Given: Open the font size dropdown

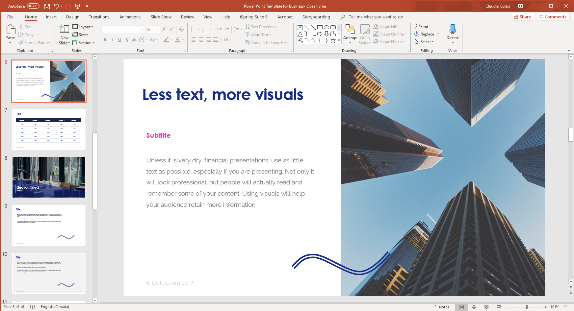Looking at the screenshot, I should 158,29.
